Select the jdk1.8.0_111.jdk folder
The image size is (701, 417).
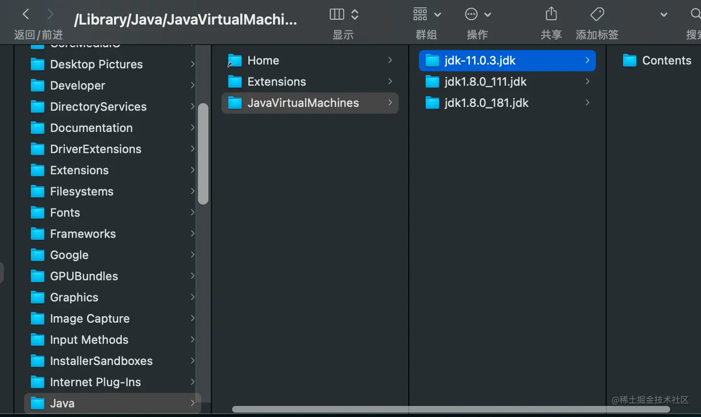click(x=486, y=82)
